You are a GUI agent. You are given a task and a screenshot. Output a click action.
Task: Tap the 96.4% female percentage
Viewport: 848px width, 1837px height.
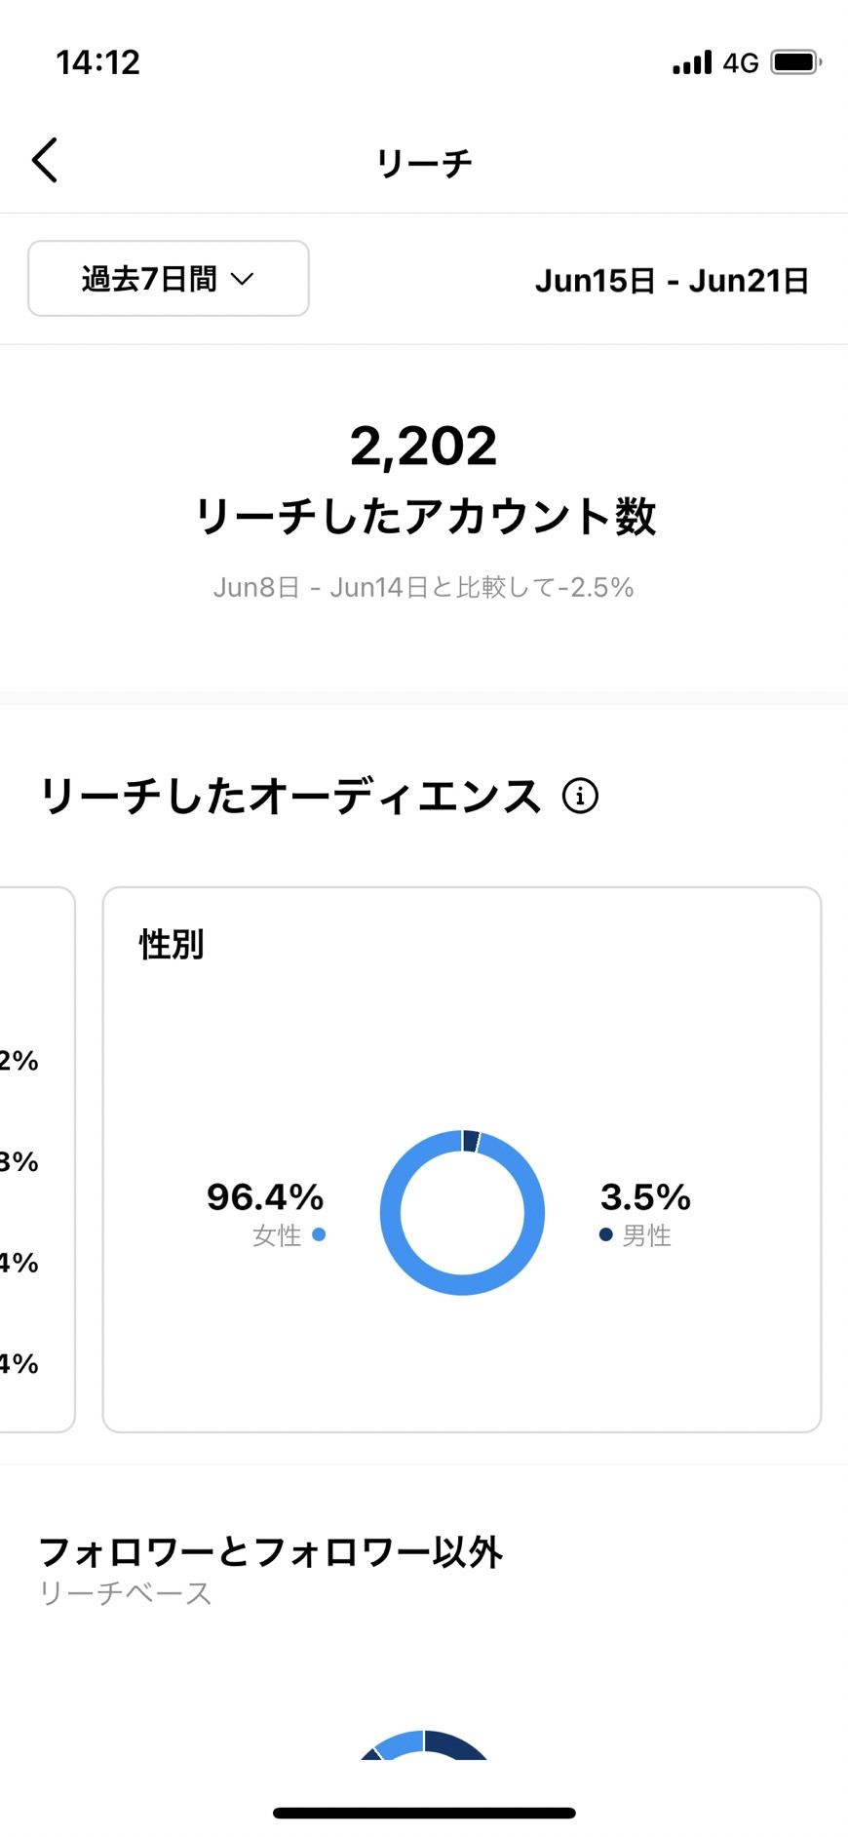(x=265, y=1196)
